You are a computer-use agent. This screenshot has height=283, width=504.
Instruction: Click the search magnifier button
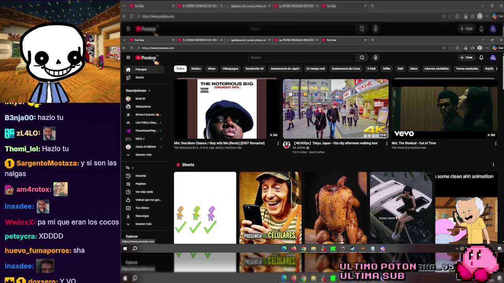click(x=362, y=58)
